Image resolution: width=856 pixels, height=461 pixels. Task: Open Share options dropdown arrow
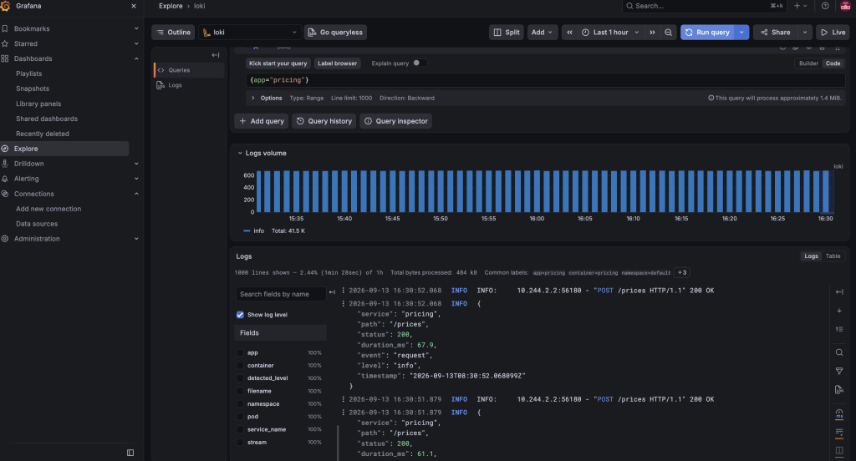click(x=805, y=33)
